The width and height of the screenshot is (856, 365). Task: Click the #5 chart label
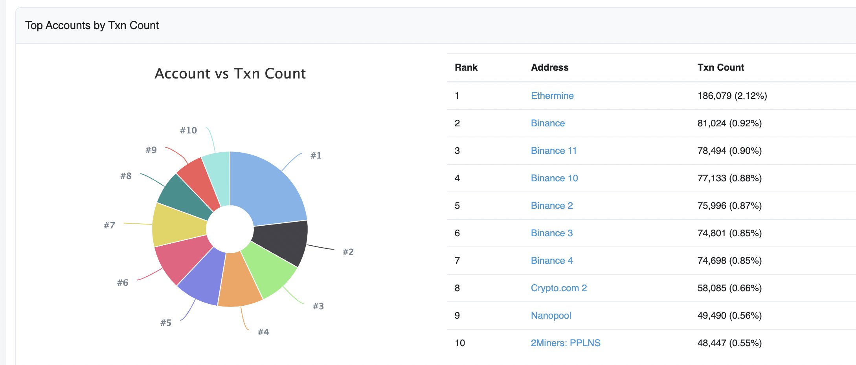pyautogui.click(x=166, y=323)
